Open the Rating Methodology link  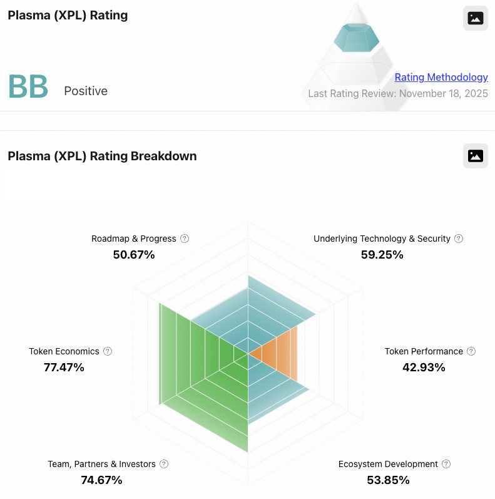coord(441,77)
